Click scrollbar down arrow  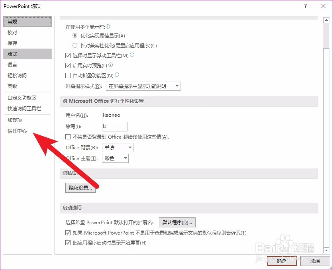pos(326,250)
